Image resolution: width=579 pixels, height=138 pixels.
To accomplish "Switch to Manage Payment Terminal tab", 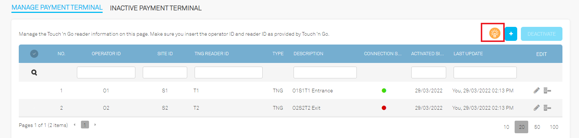I will tap(57, 7).
